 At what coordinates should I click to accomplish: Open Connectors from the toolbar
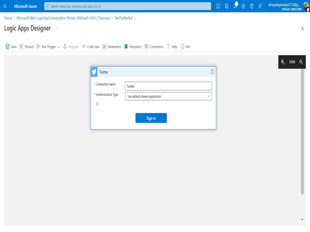tap(154, 46)
